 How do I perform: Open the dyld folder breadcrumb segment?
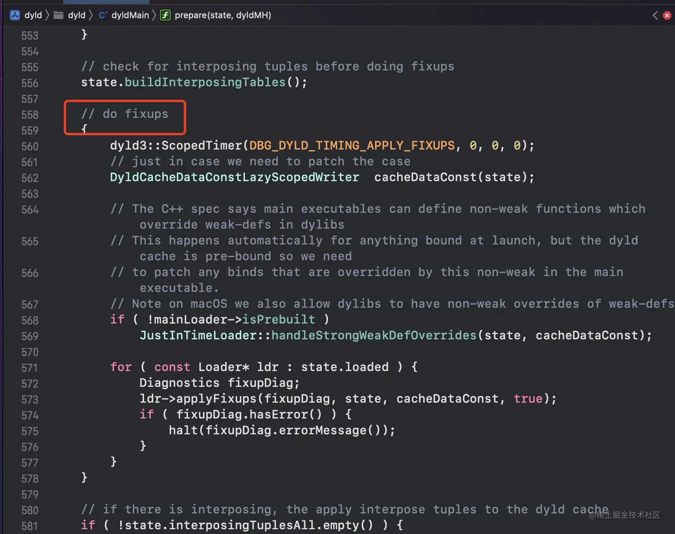76,15
